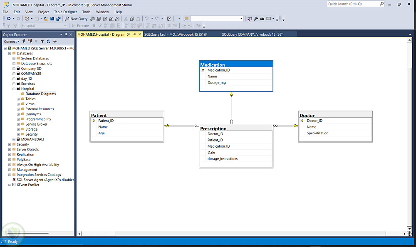The width and height of the screenshot is (416, 247).
Task: Select Database Diagrams tree node
Action: (41, 94)
